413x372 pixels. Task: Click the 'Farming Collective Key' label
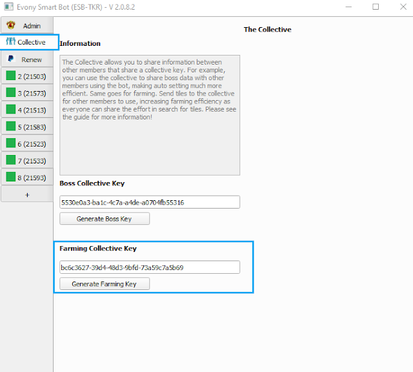[x=98, y=249]
